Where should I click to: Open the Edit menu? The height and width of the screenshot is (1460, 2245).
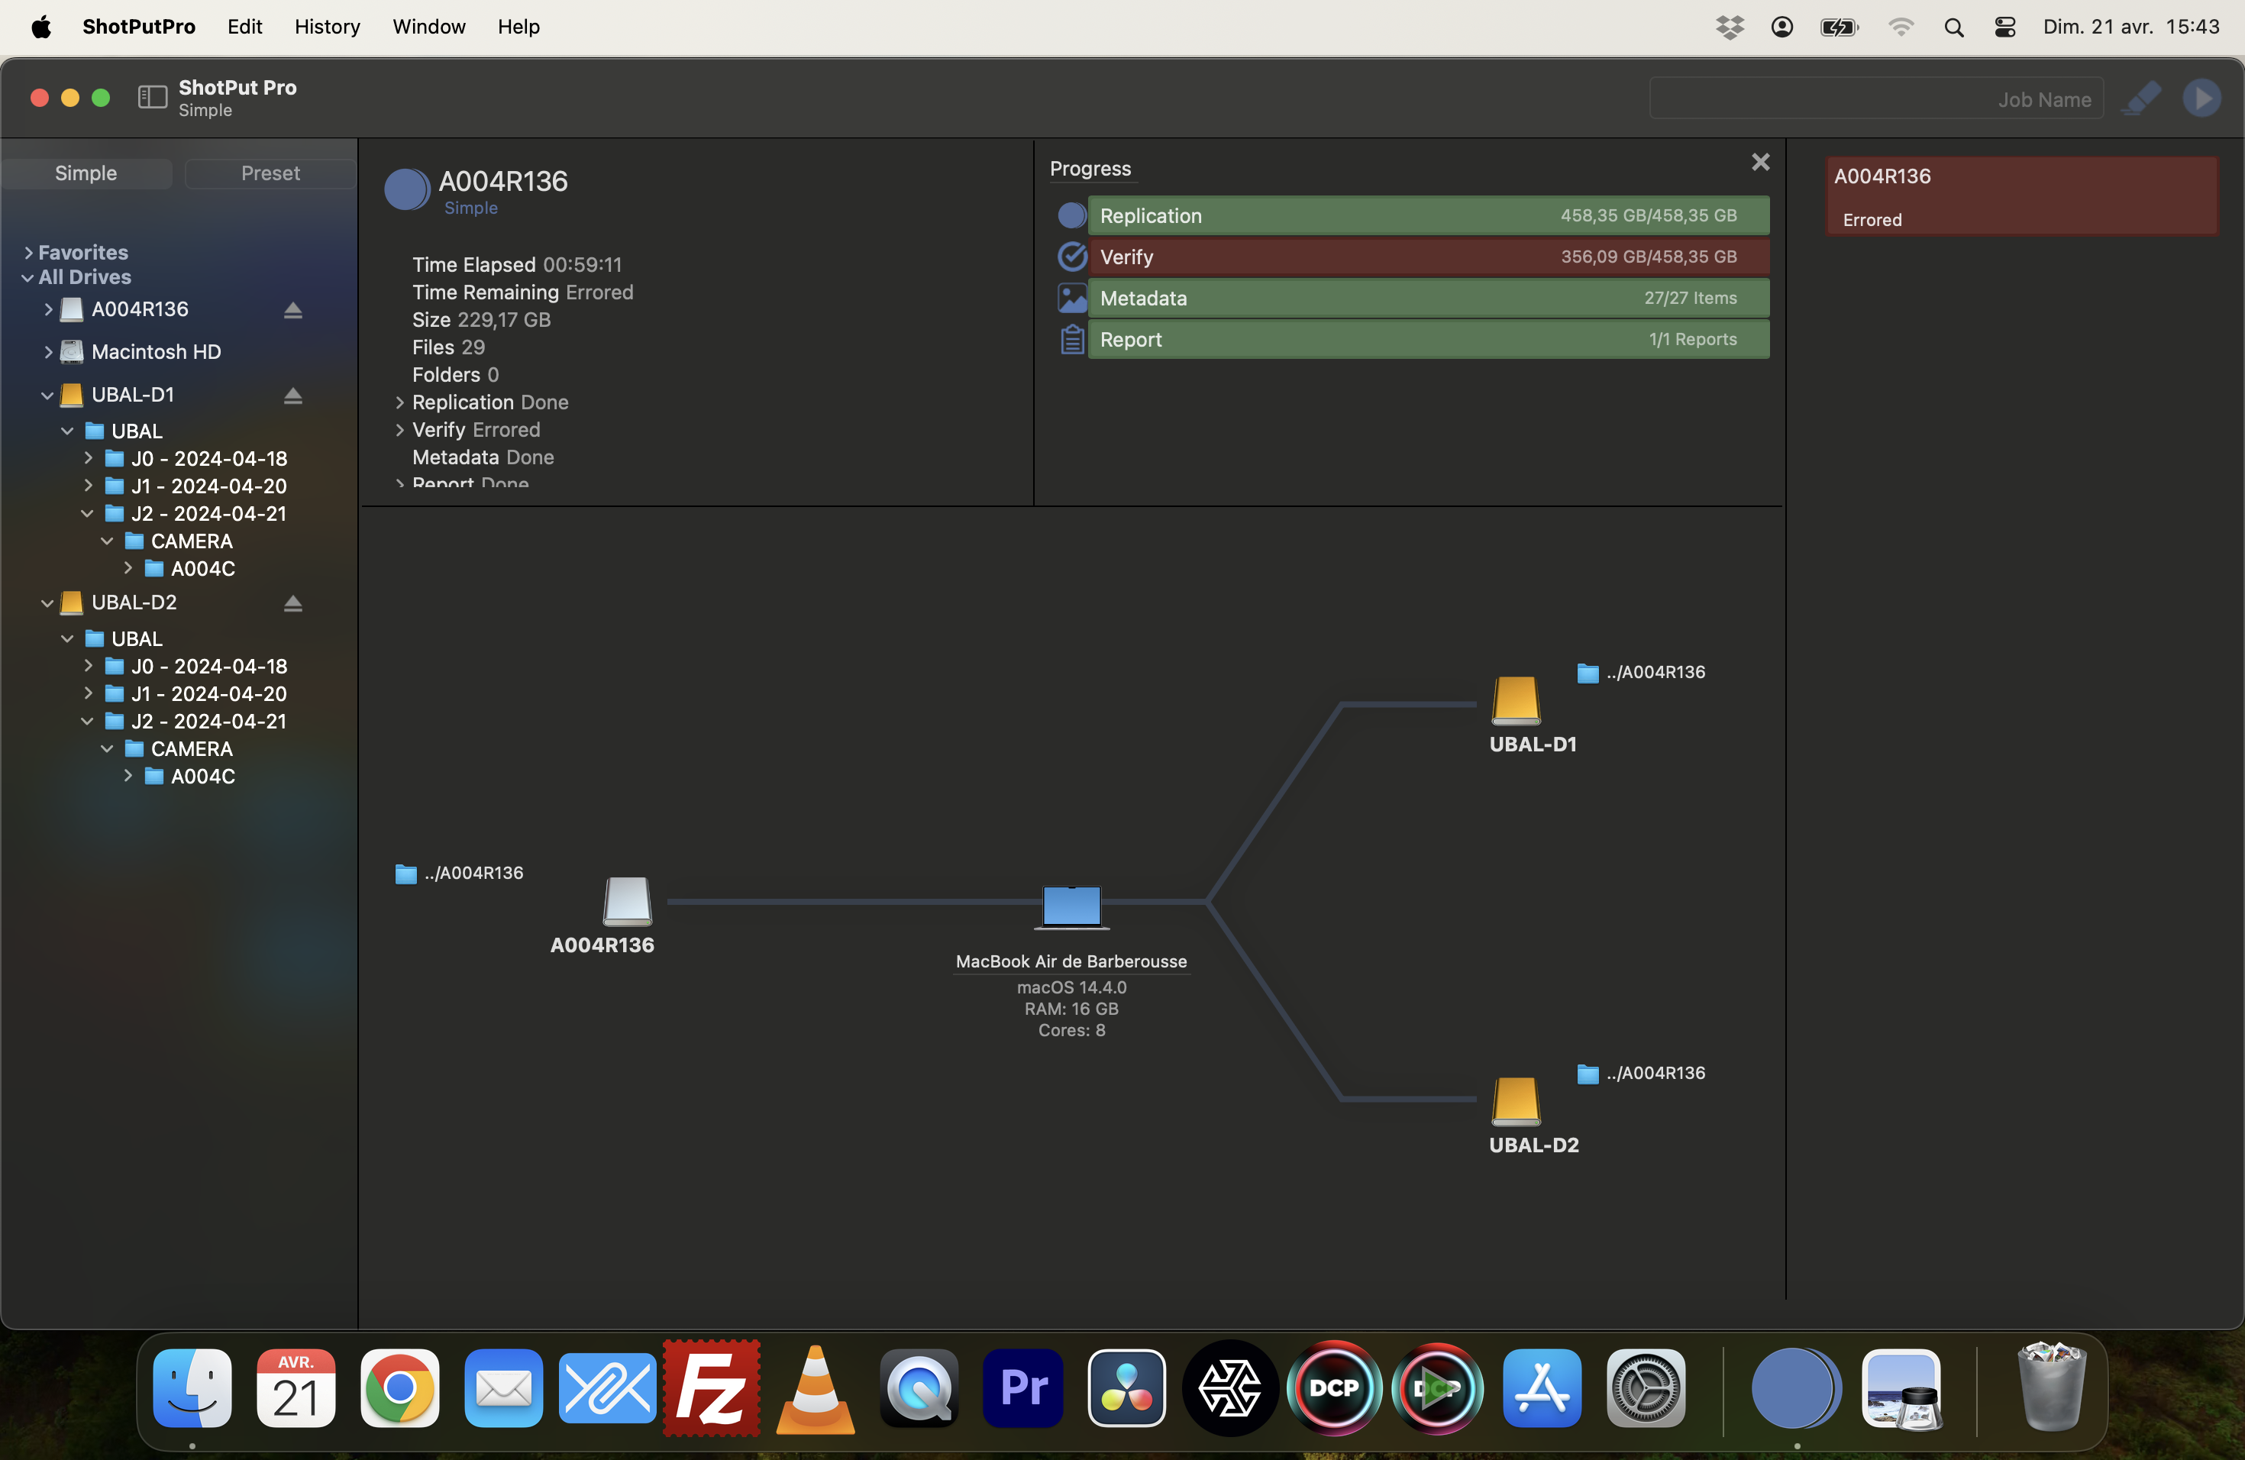[x=244, y=27]
